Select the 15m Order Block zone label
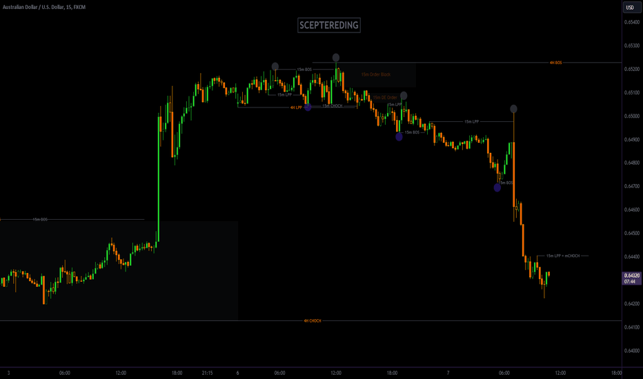This screenshot has height=379, width=643. pos(375,74)
